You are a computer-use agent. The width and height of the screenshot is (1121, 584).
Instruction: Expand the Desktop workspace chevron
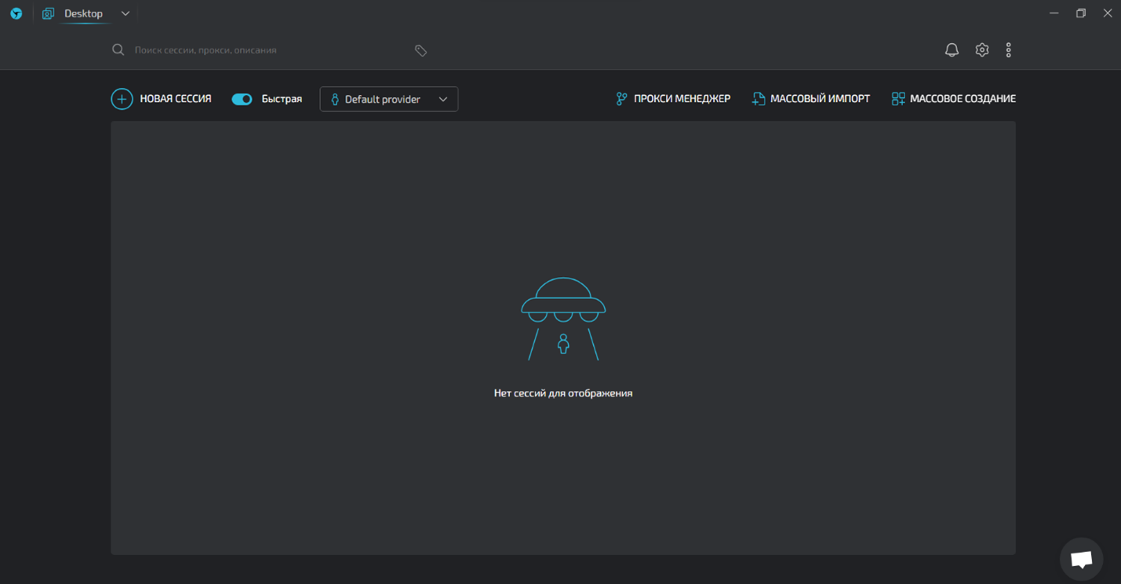(x=125, y=13)
